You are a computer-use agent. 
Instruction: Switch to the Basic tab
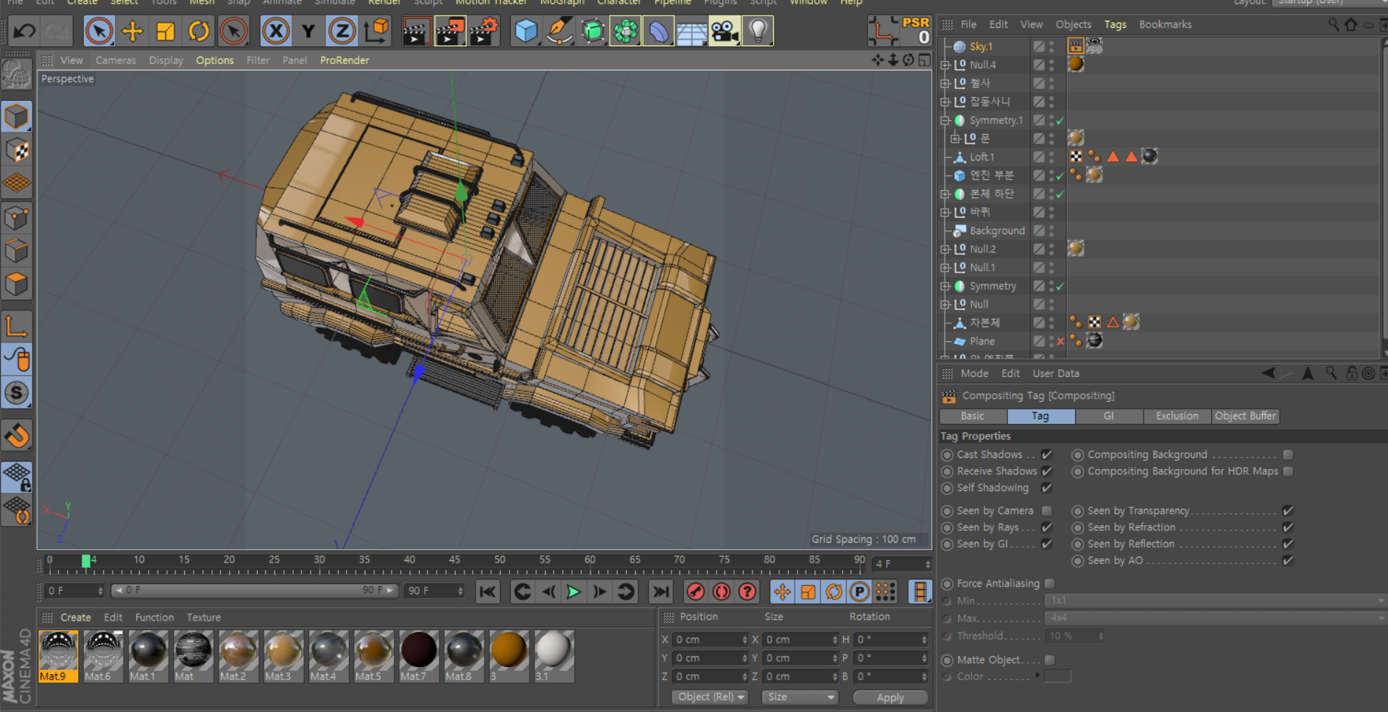point(973,416)
